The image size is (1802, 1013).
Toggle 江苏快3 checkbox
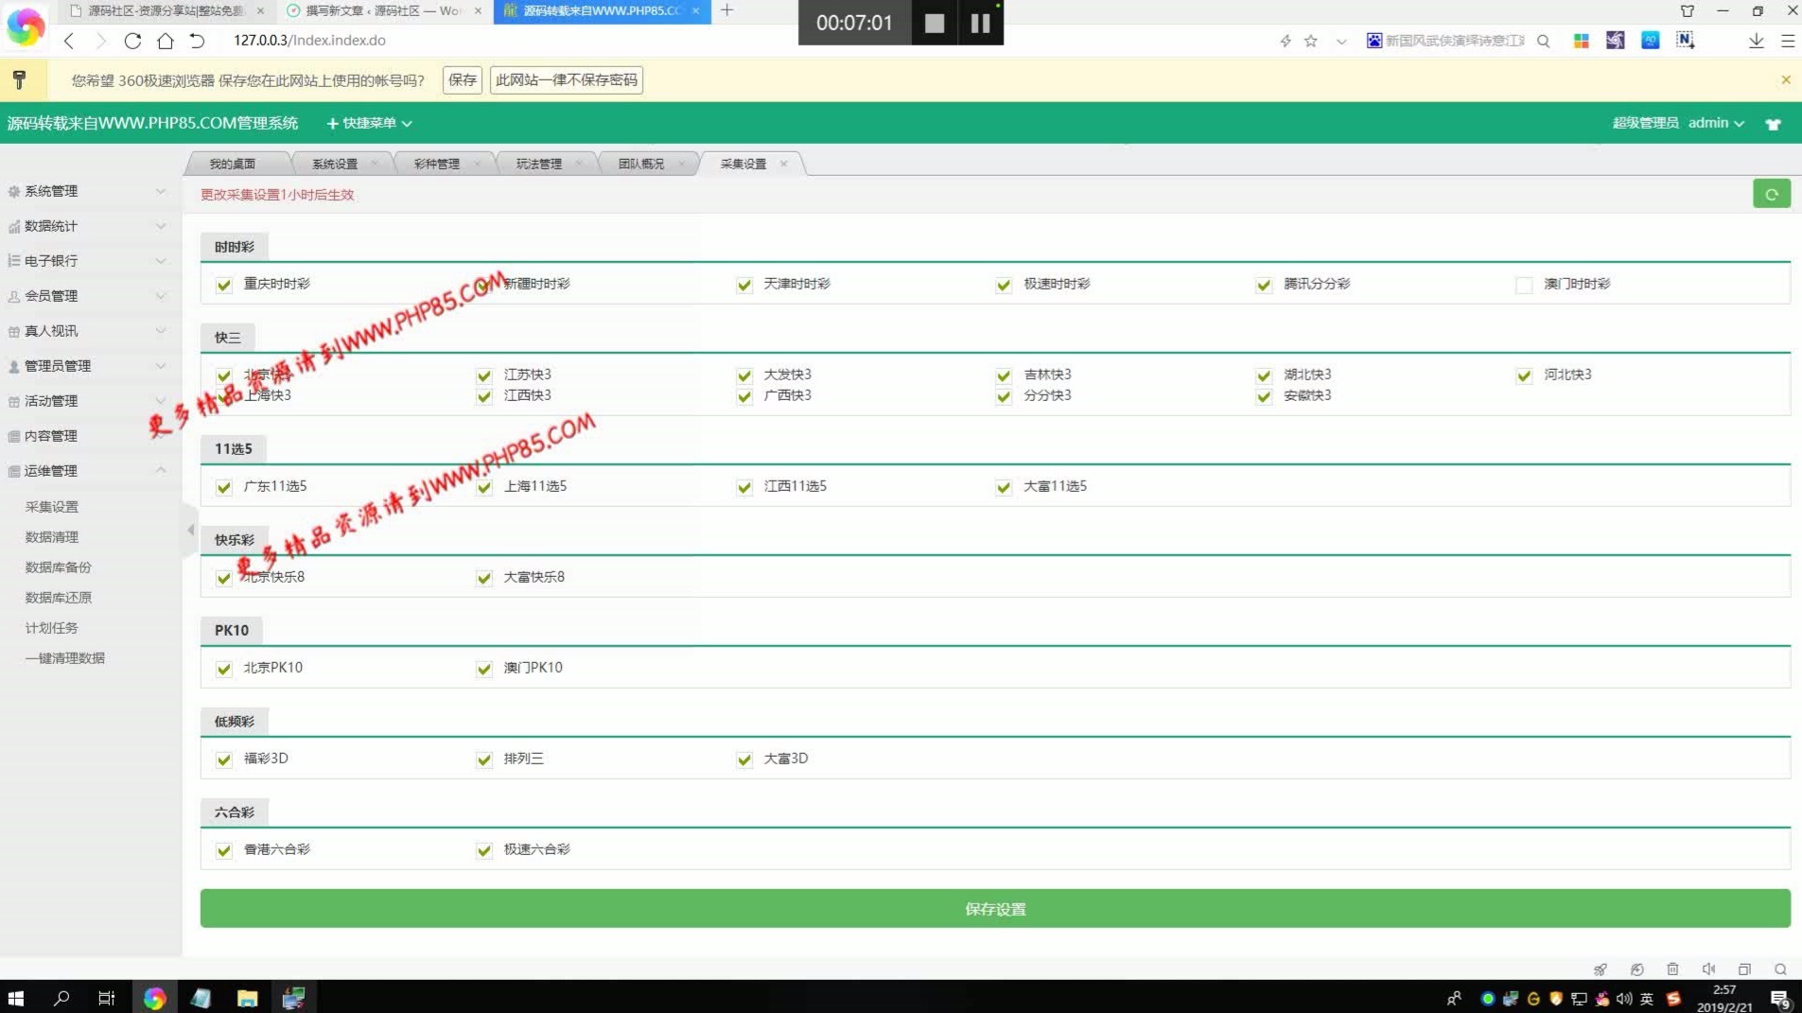[x=484, y=376]
